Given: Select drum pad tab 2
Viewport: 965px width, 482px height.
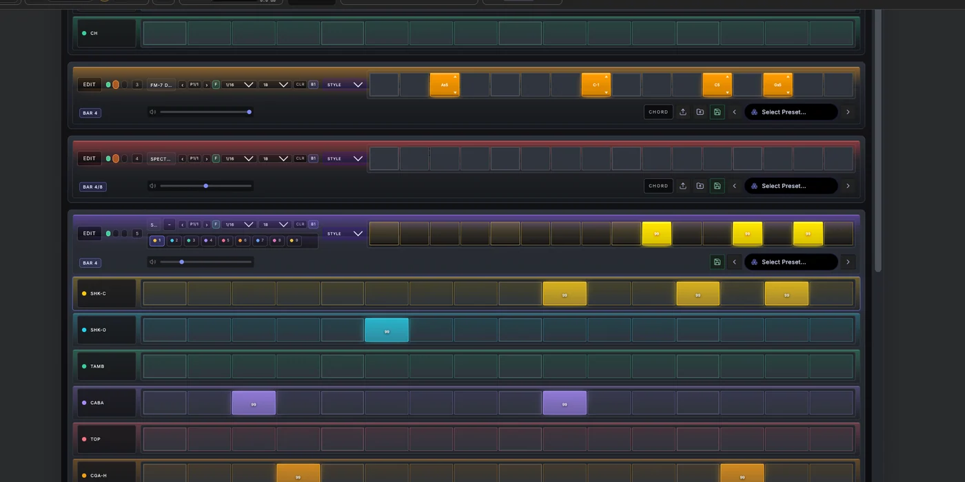Looking at the screenshot, I should (174, 241).
